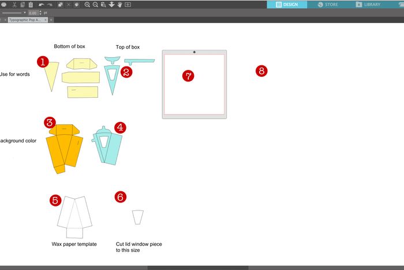Click the Paste clipboard icon
Image resolution: width=404 pixels, height=270 pixels.
(x=30, y=5)
